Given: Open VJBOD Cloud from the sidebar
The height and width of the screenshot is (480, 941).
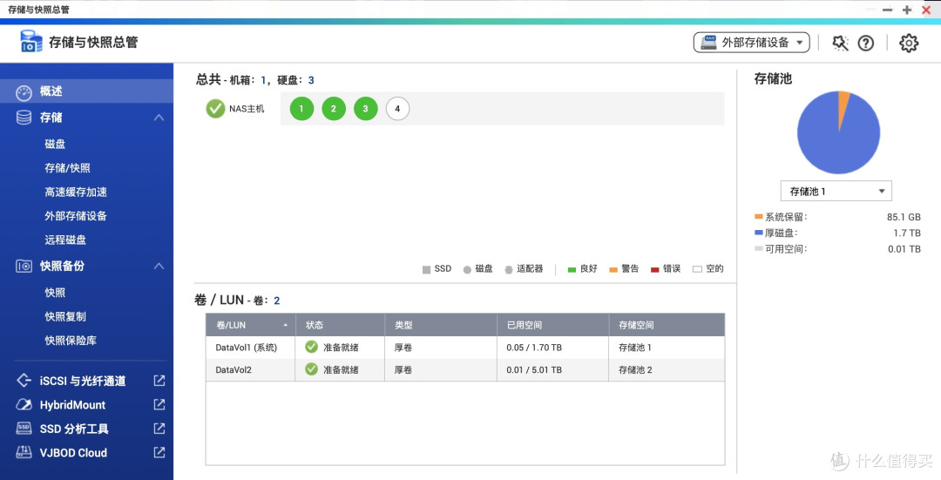Looking at the screenshot, I should pos(73,453).
